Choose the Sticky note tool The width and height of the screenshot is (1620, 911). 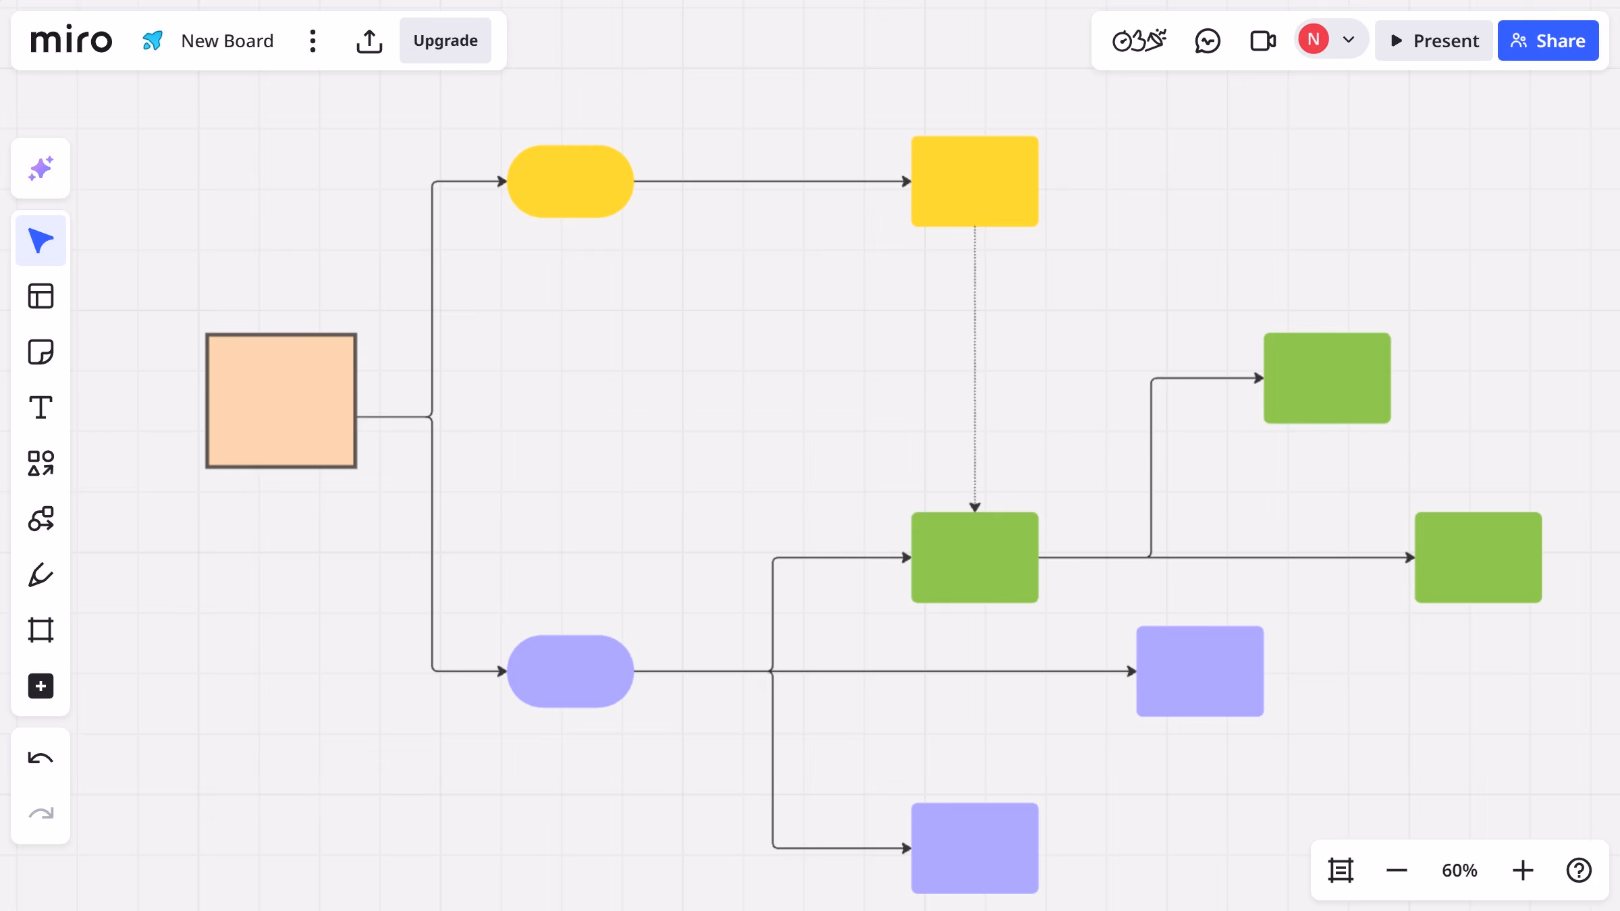[40, 352]
